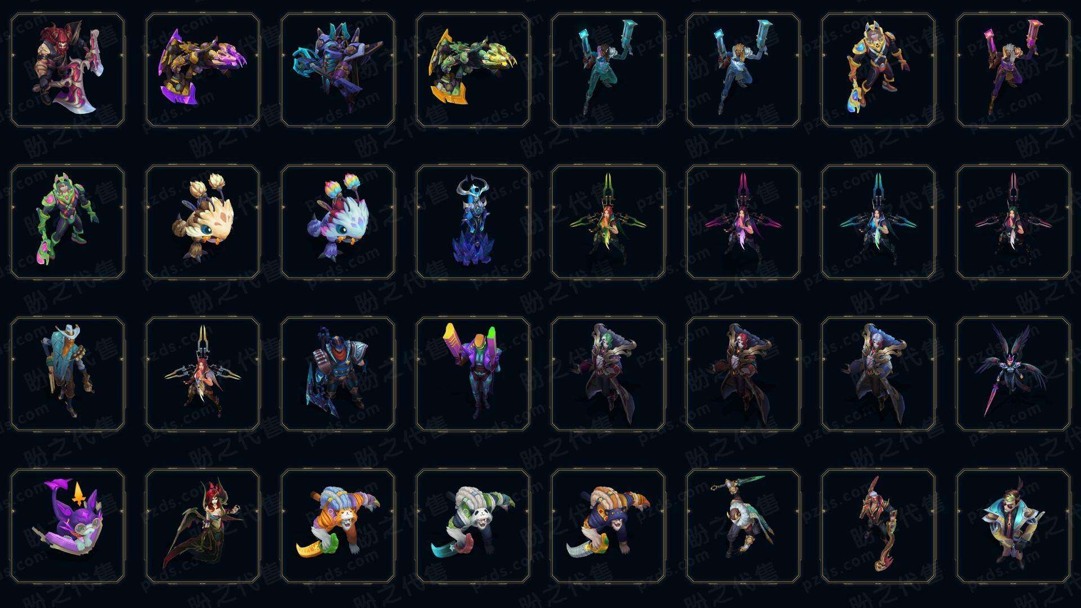Open the blue crystal ice queen skin
Screen dimensions: 1081x608
[x=473, y=222]
